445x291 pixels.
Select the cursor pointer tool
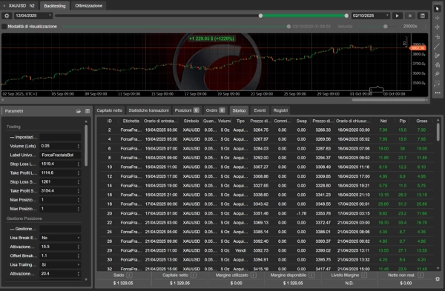point(438,9)
